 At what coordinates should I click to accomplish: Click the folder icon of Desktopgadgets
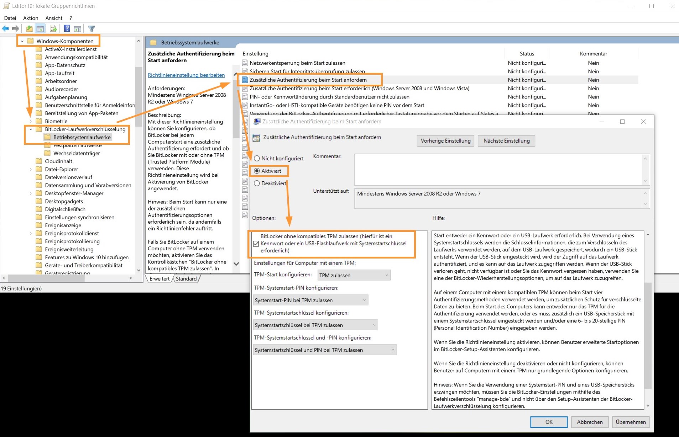click(x=39, y=201)
